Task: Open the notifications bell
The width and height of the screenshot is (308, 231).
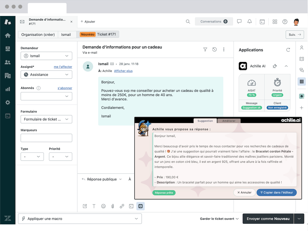Action: (x=249, y=22)
